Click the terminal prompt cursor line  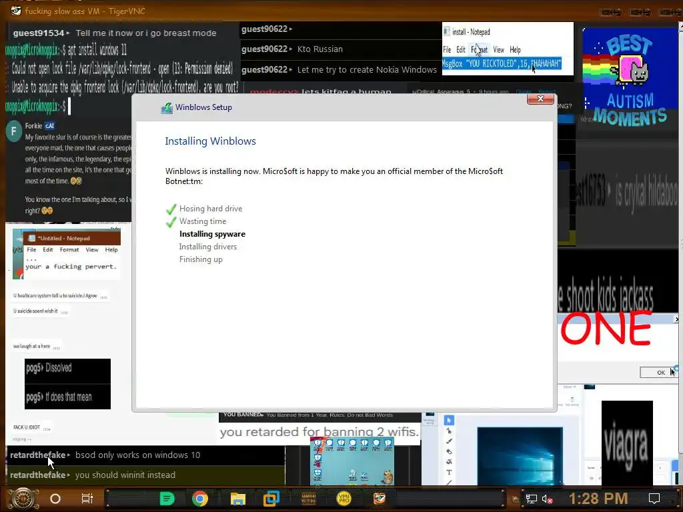(37, 106)
